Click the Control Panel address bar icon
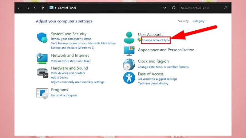 (x=51, y=8)
